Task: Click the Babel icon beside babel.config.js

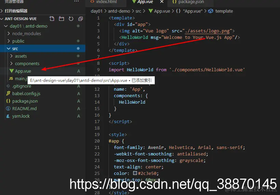Action: 8,93
